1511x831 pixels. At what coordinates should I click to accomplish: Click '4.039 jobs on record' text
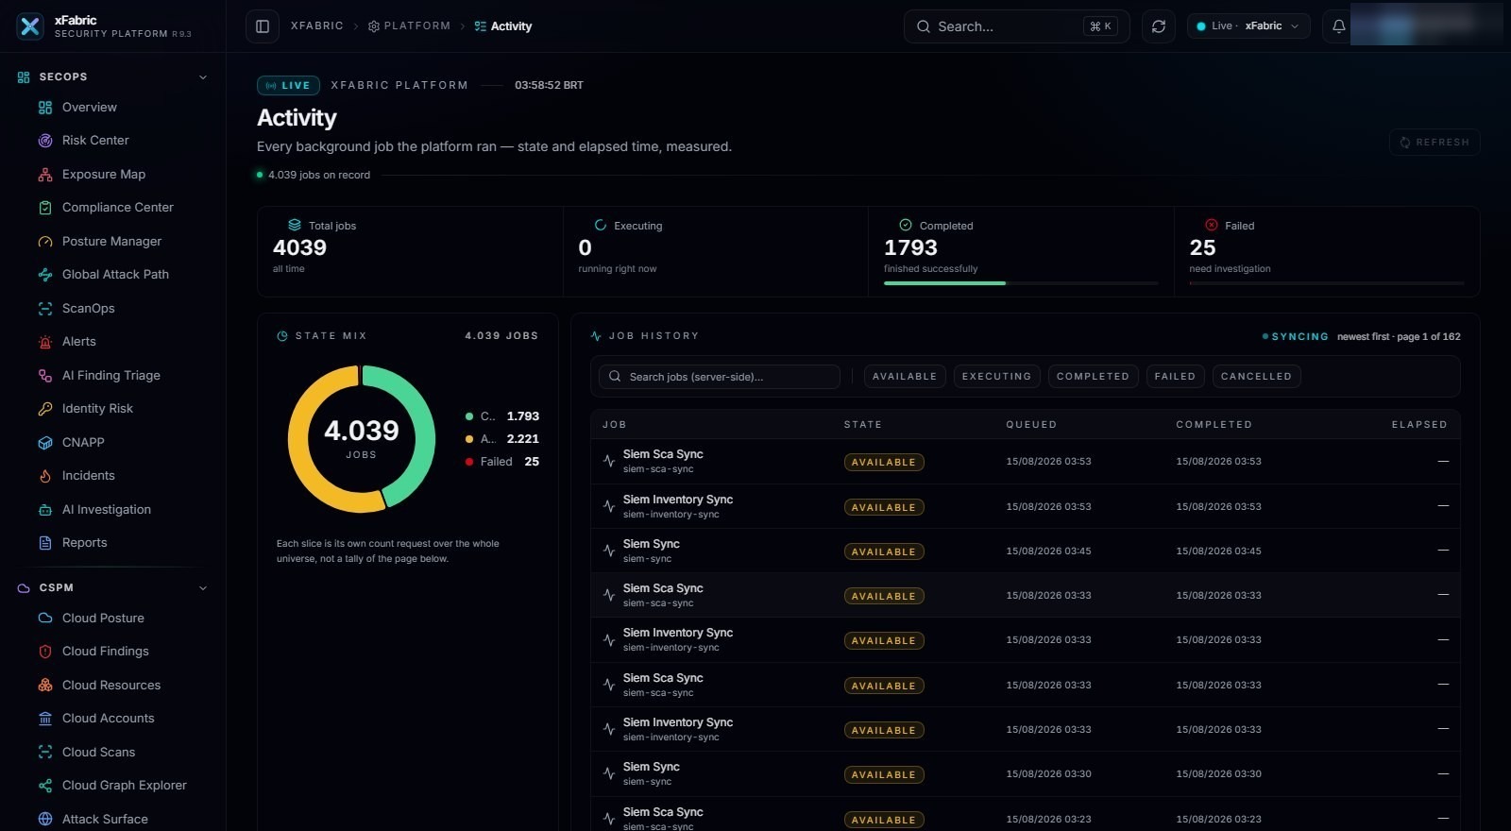click(x=319, y=176)
